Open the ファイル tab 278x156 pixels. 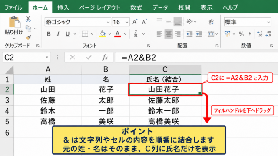[13, 8]
